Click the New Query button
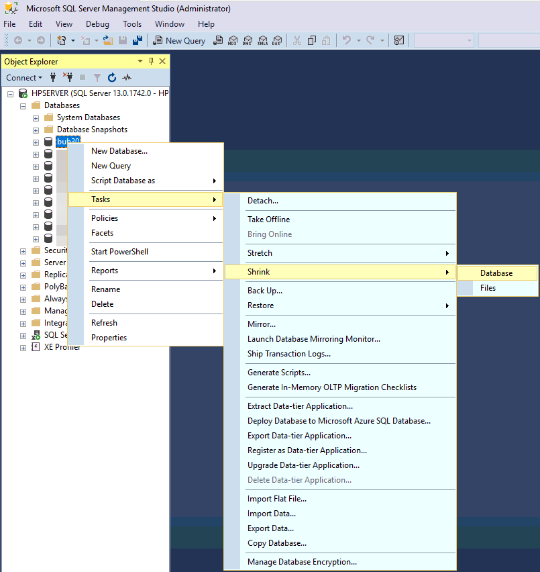The height and width of the screenshot is (572, 540). [x=179, y=40]
